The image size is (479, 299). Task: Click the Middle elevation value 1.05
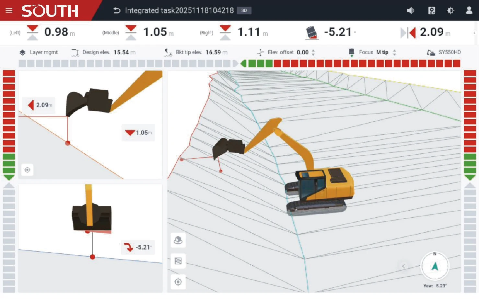click(x=155, y=32)
